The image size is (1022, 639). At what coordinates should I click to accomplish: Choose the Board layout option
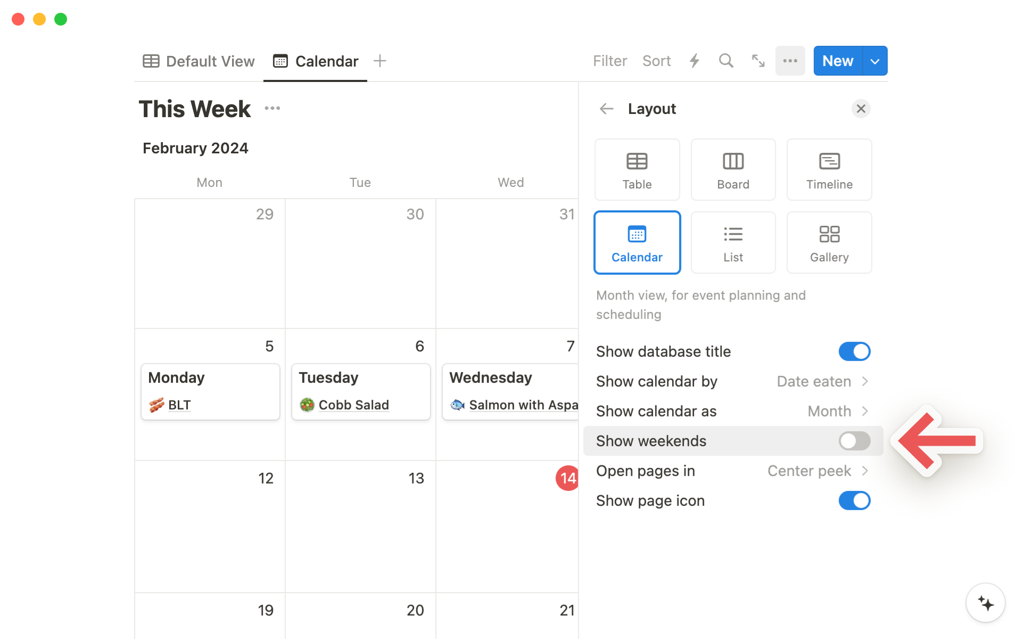[x=733, y=169]
